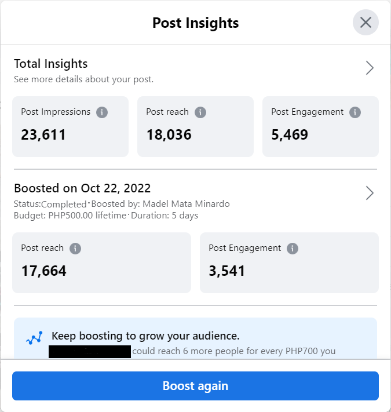Click the Keep boosting to grow your audience banner

point(145,336)
